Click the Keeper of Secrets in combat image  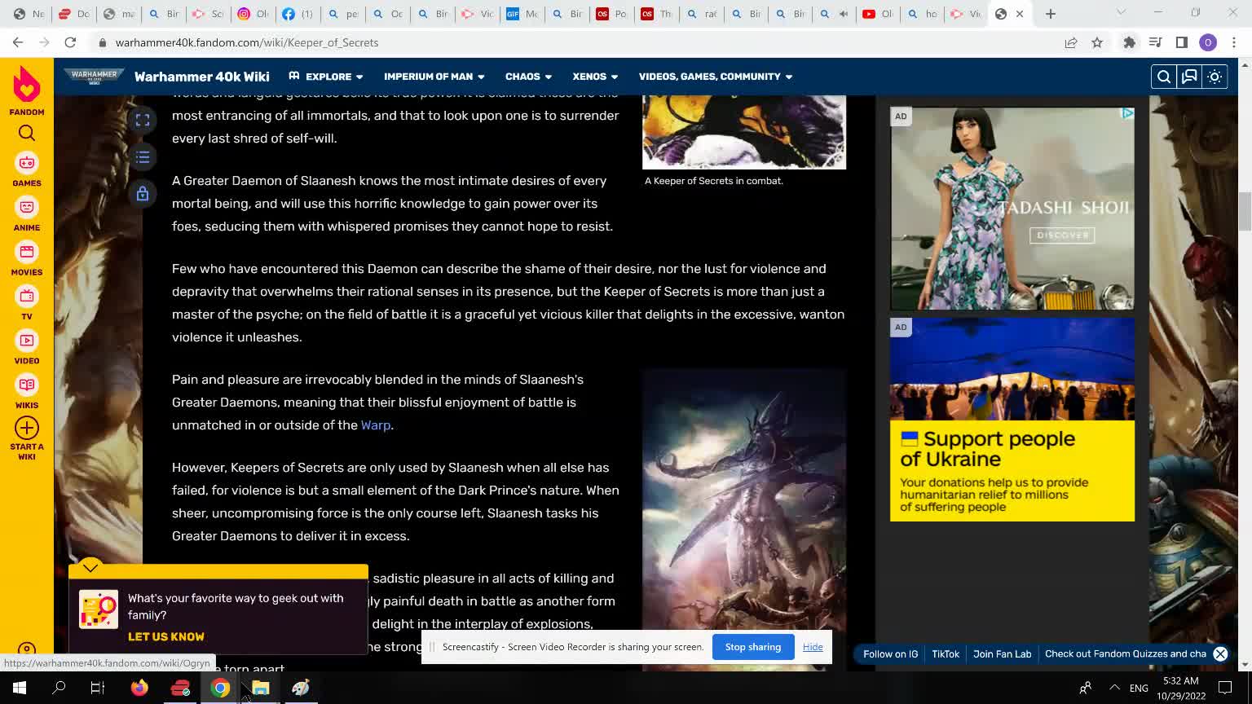coord(744,132)
